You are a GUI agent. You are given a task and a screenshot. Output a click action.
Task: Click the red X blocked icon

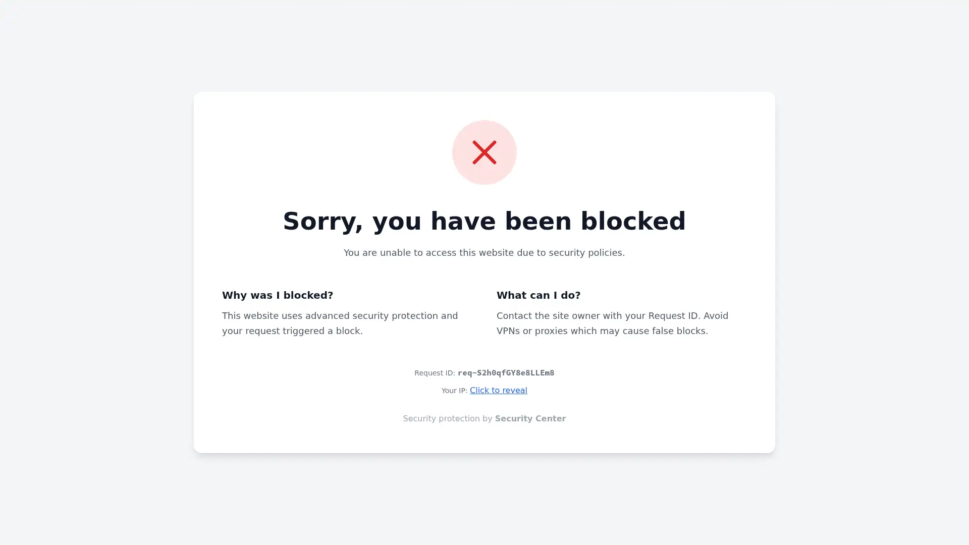point(484,152)
